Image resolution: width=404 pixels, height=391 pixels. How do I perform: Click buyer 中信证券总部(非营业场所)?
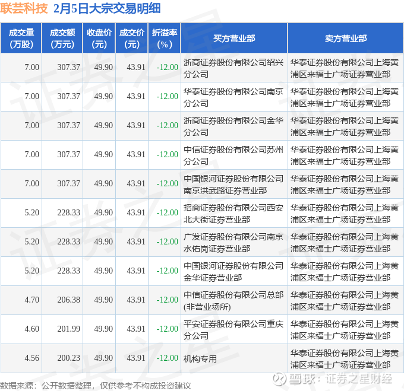click(x=233, y=300)
